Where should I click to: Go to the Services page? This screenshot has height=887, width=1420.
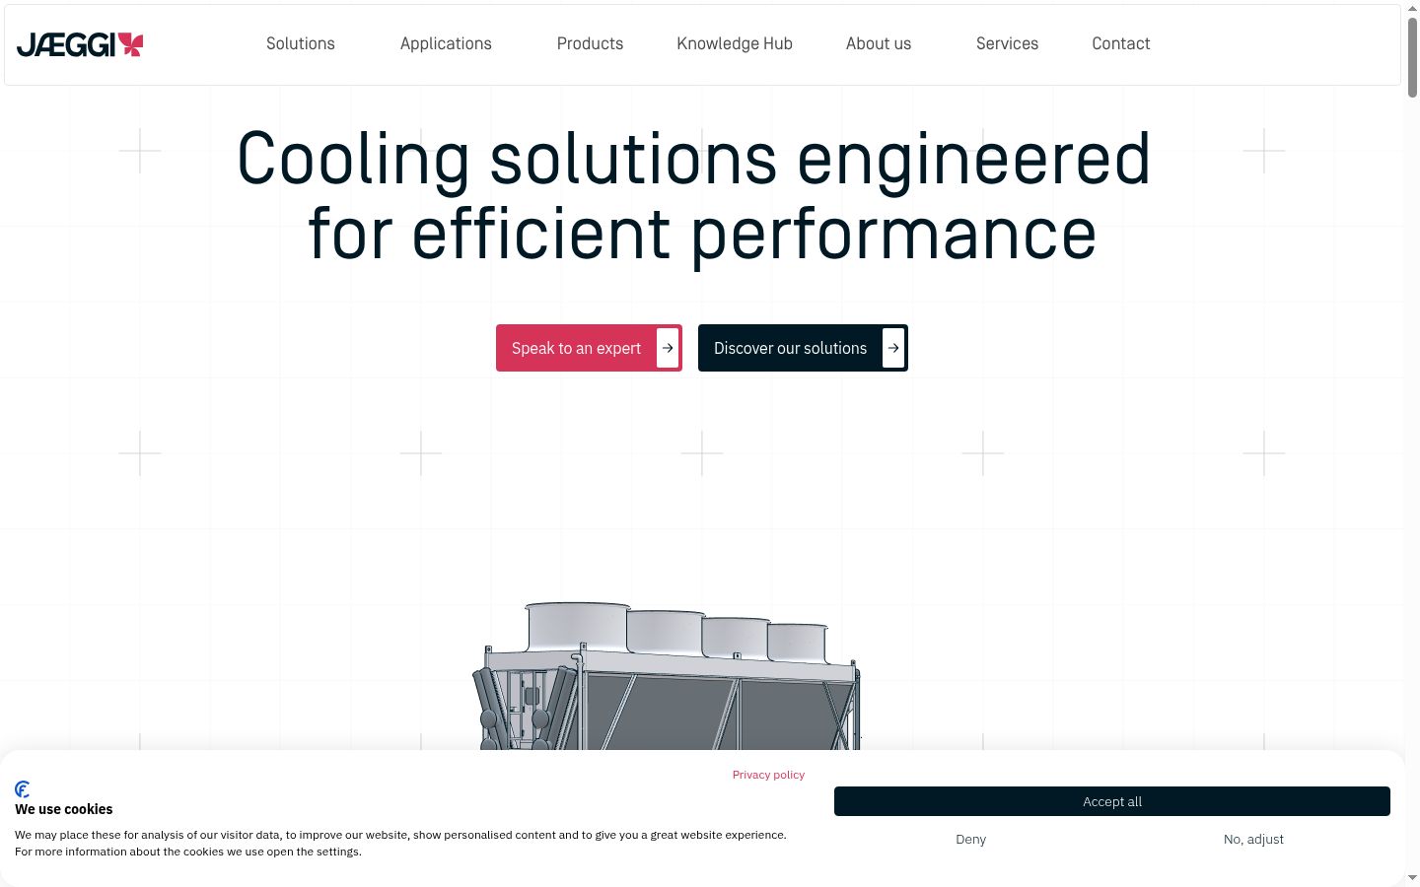[1007, 43]
